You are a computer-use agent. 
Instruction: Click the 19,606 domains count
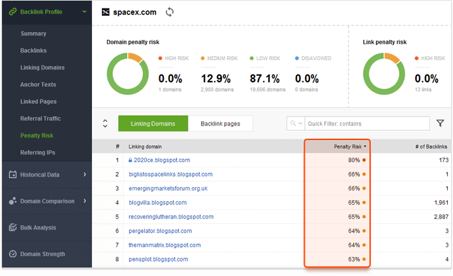click(x=268, y=90)
